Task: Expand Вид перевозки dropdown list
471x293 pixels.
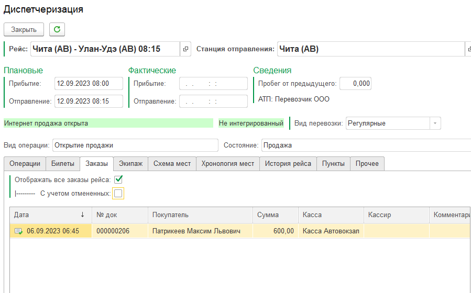Action: [x=435, y=123]
